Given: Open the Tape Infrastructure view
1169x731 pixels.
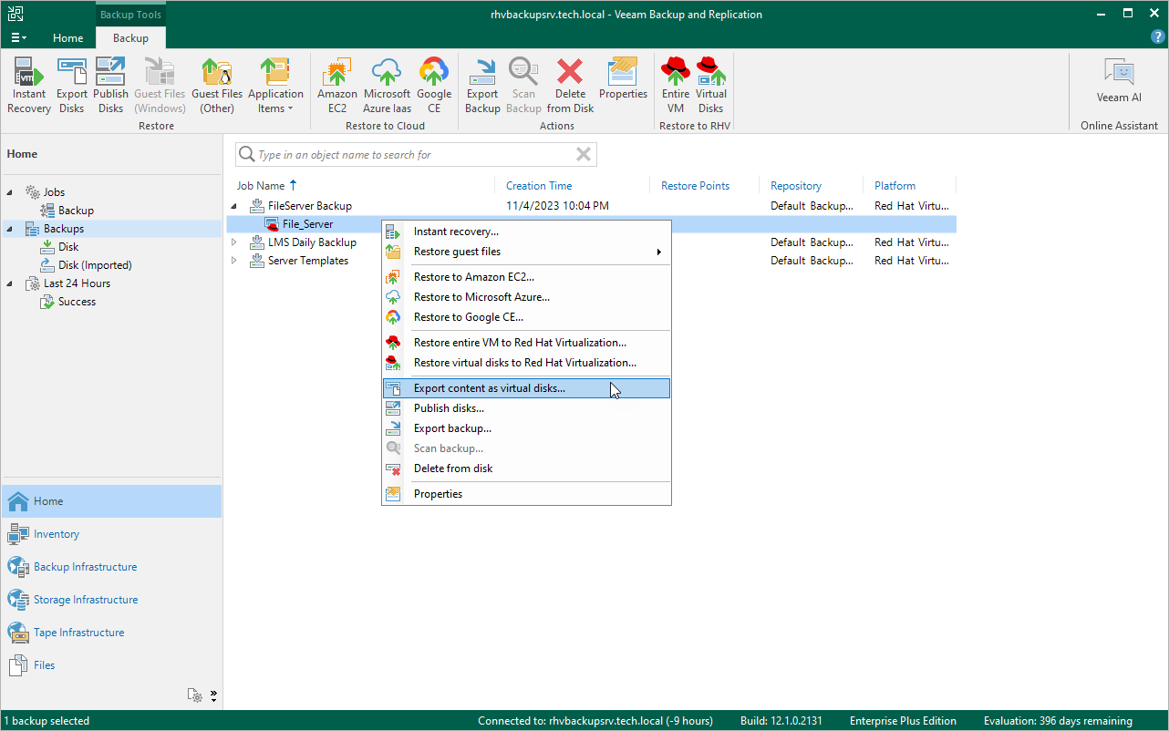Looking at the screenshot, I should (x=111, y=633).
